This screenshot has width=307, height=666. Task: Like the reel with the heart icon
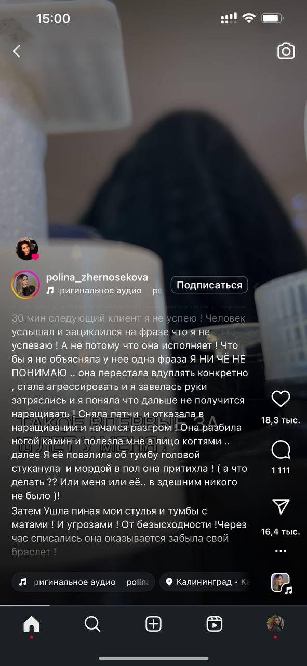pyautogui.click(x=281, y=399)
